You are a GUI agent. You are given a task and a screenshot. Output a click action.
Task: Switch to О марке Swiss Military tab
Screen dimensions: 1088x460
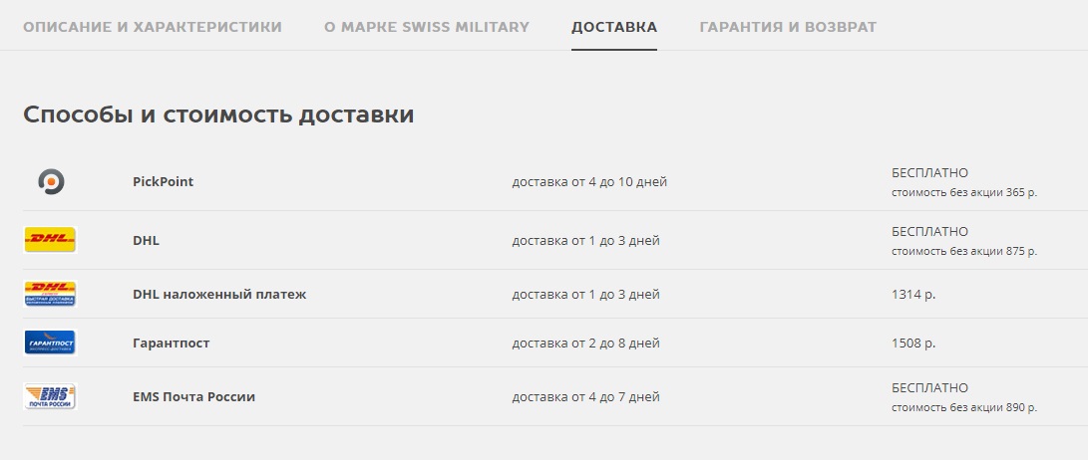[x=426, y=27]
